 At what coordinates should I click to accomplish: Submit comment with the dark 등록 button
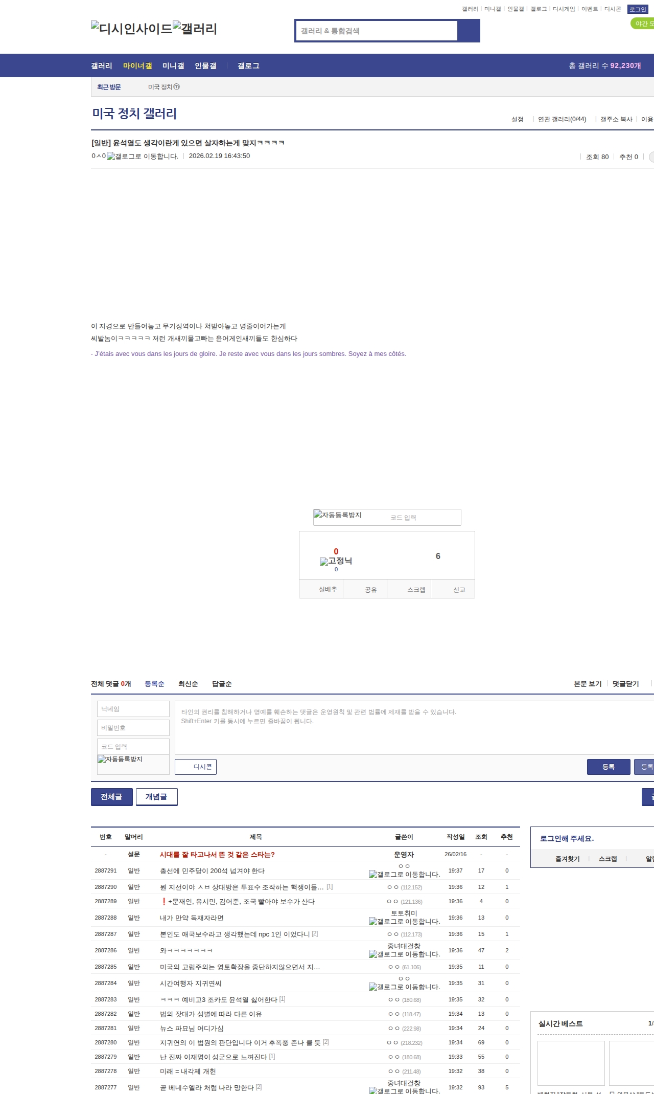tap(609, 767)
